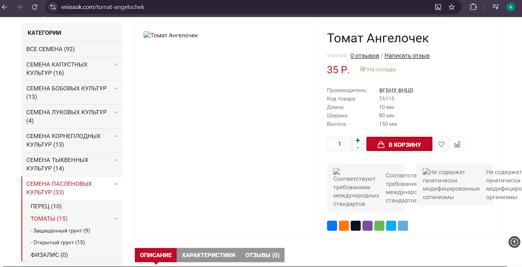This screenshot has height=267, width=522.
Task: Bookmark page with the star icon
Action: click(452, 7)
